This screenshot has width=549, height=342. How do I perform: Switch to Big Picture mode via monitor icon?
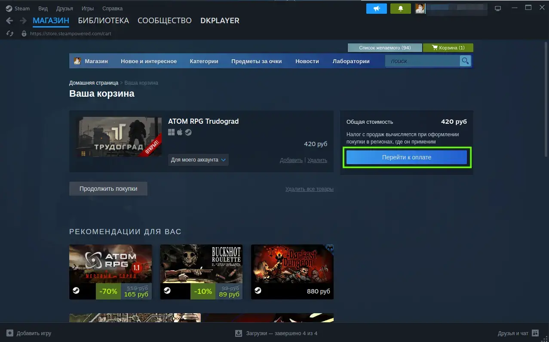[x=498, y=8]
